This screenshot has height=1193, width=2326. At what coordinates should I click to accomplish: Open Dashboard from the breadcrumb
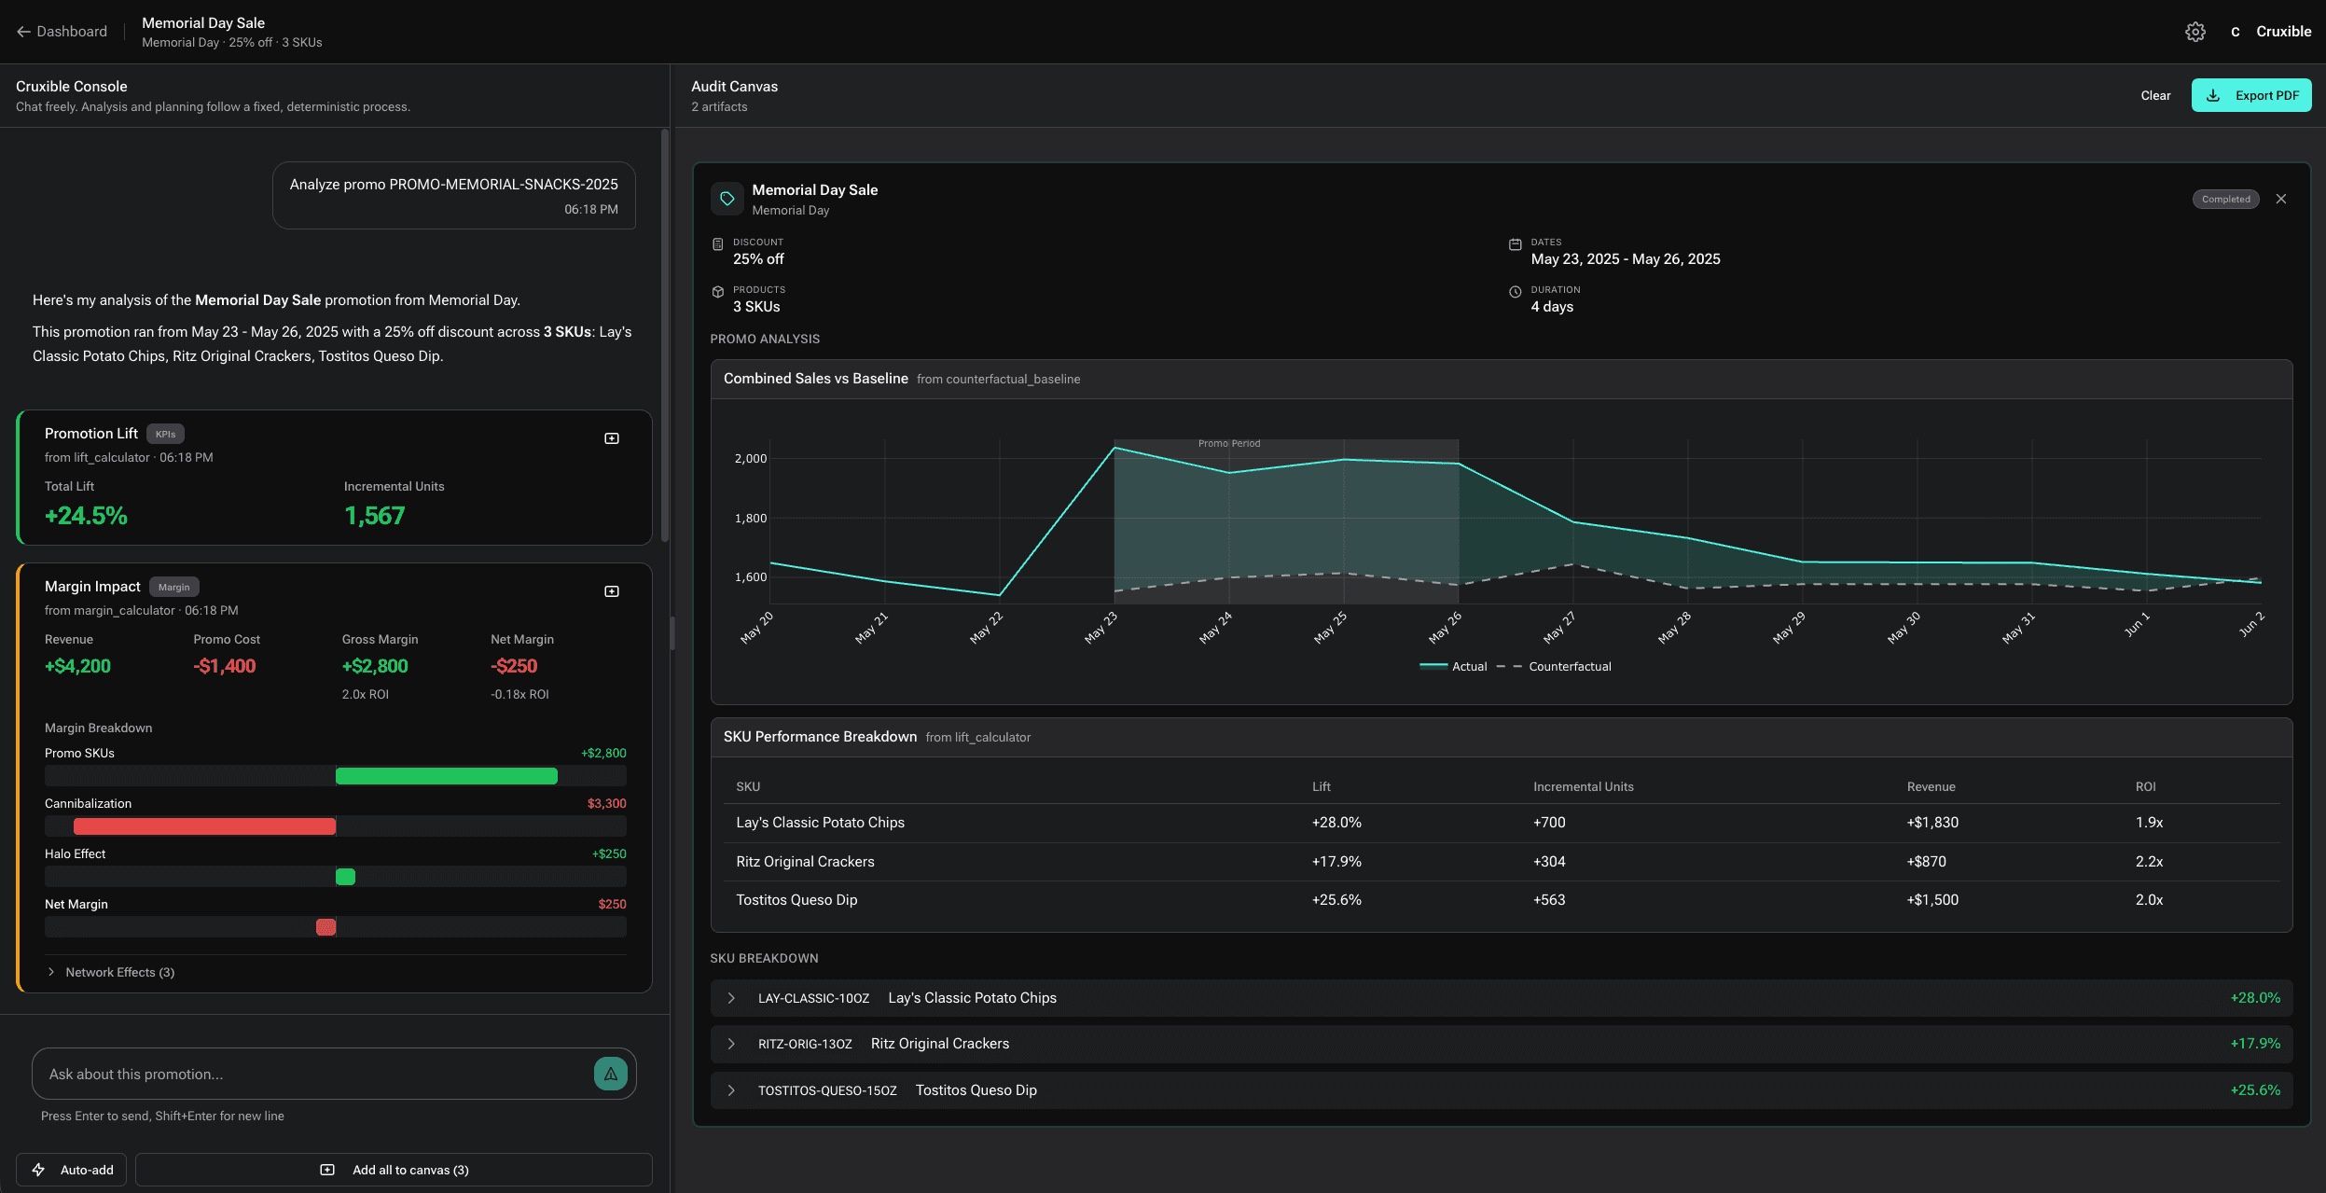71,31
